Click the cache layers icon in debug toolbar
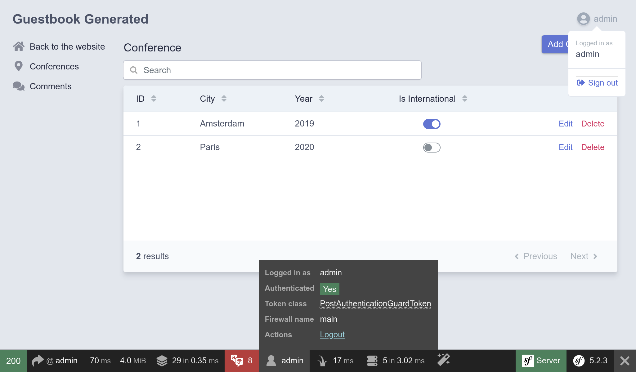This screenshot has height=372, width=636. [x=162, y=361]
